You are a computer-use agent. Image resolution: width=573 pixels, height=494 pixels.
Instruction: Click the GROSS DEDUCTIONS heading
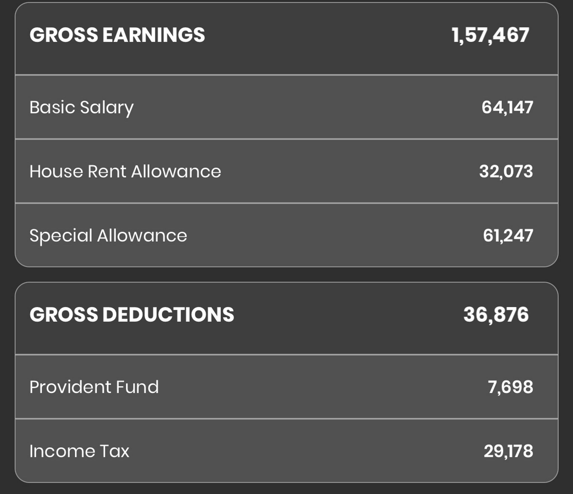(132, 315)
